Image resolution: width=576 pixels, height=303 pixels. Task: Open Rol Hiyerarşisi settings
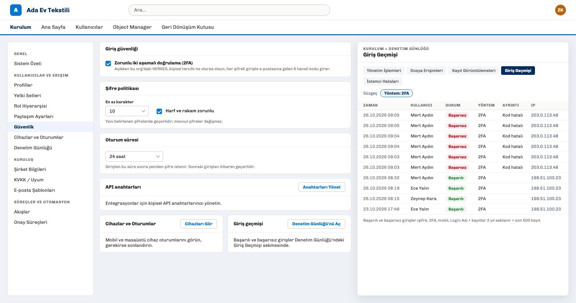[x=50, y=106]
